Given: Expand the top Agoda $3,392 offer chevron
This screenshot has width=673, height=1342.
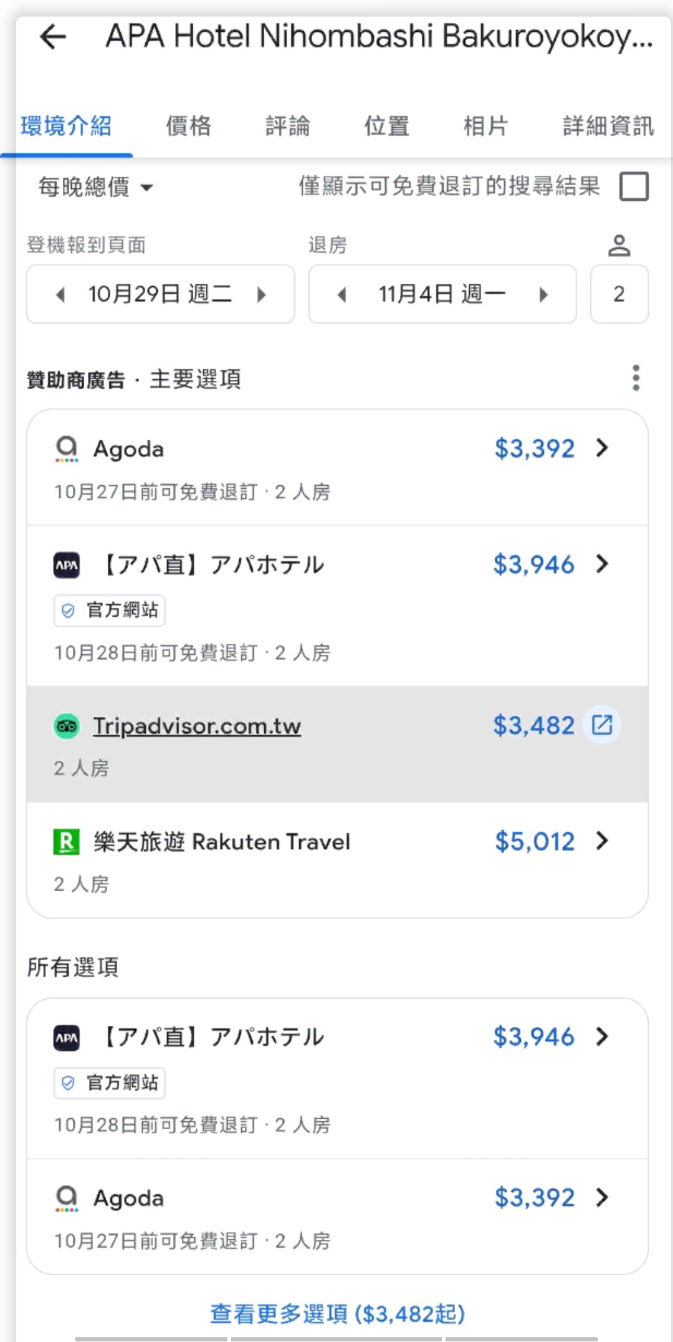Looking at the screenshot, I should pyautogui.click(x=602, y=448).
